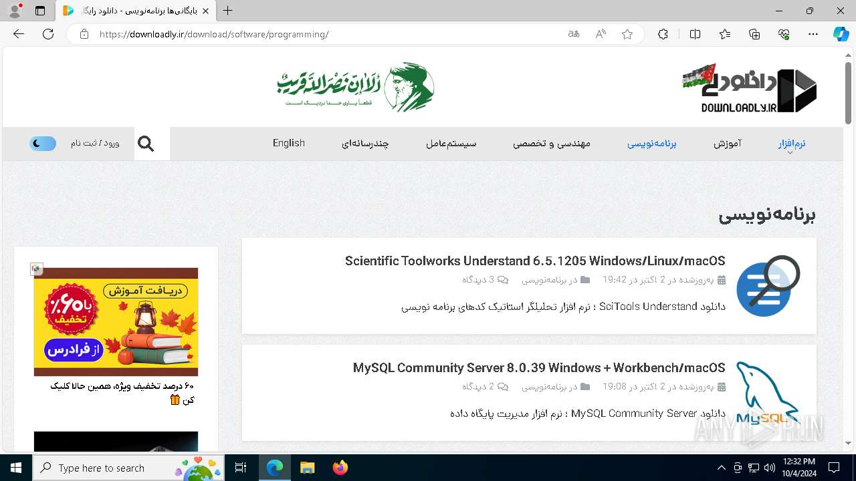The image size is (856, 481).
Task: Launch Firefox from the taskbar
Action: point(340,468)
